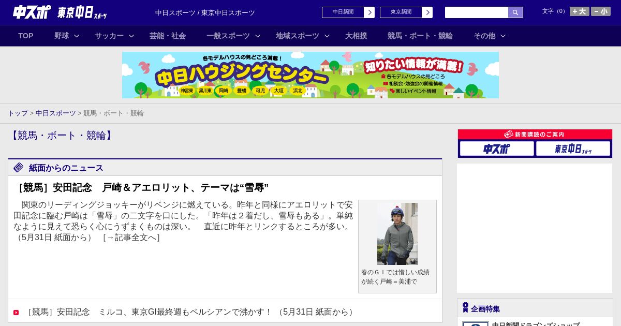
Task: Click the 紙面からのニュース section icon
Action: 19,168
